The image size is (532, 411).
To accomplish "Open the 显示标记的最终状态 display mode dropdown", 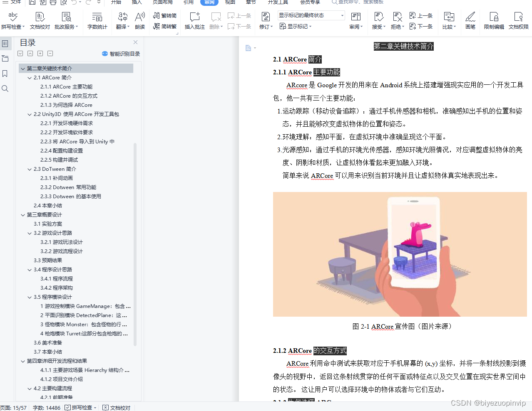I will point(311,15).
